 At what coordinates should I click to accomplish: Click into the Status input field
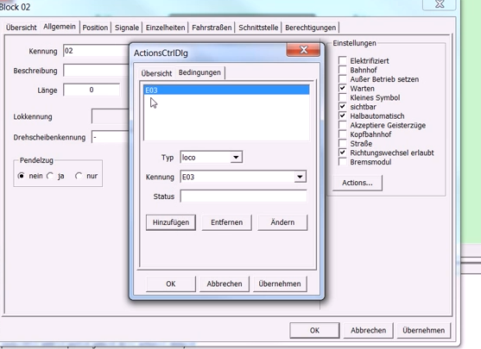point(244,196)
